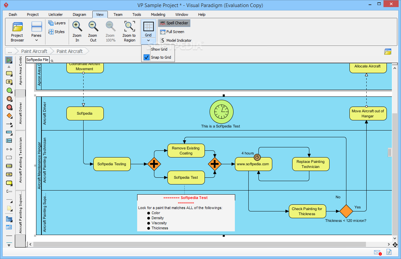Viewport: 401px width, 259px height.
Task: Open the document note icon in the status bar
Action: pyautogui.click(x=389, y=252)
